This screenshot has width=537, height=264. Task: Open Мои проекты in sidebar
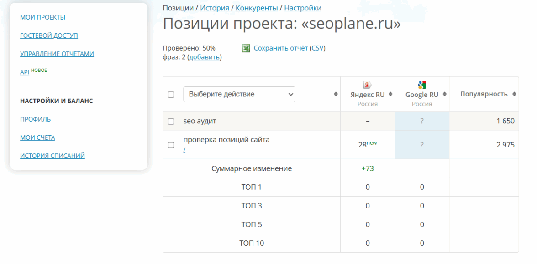click(42, 17)
